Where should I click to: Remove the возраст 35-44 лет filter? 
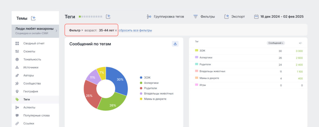[116, 30]
